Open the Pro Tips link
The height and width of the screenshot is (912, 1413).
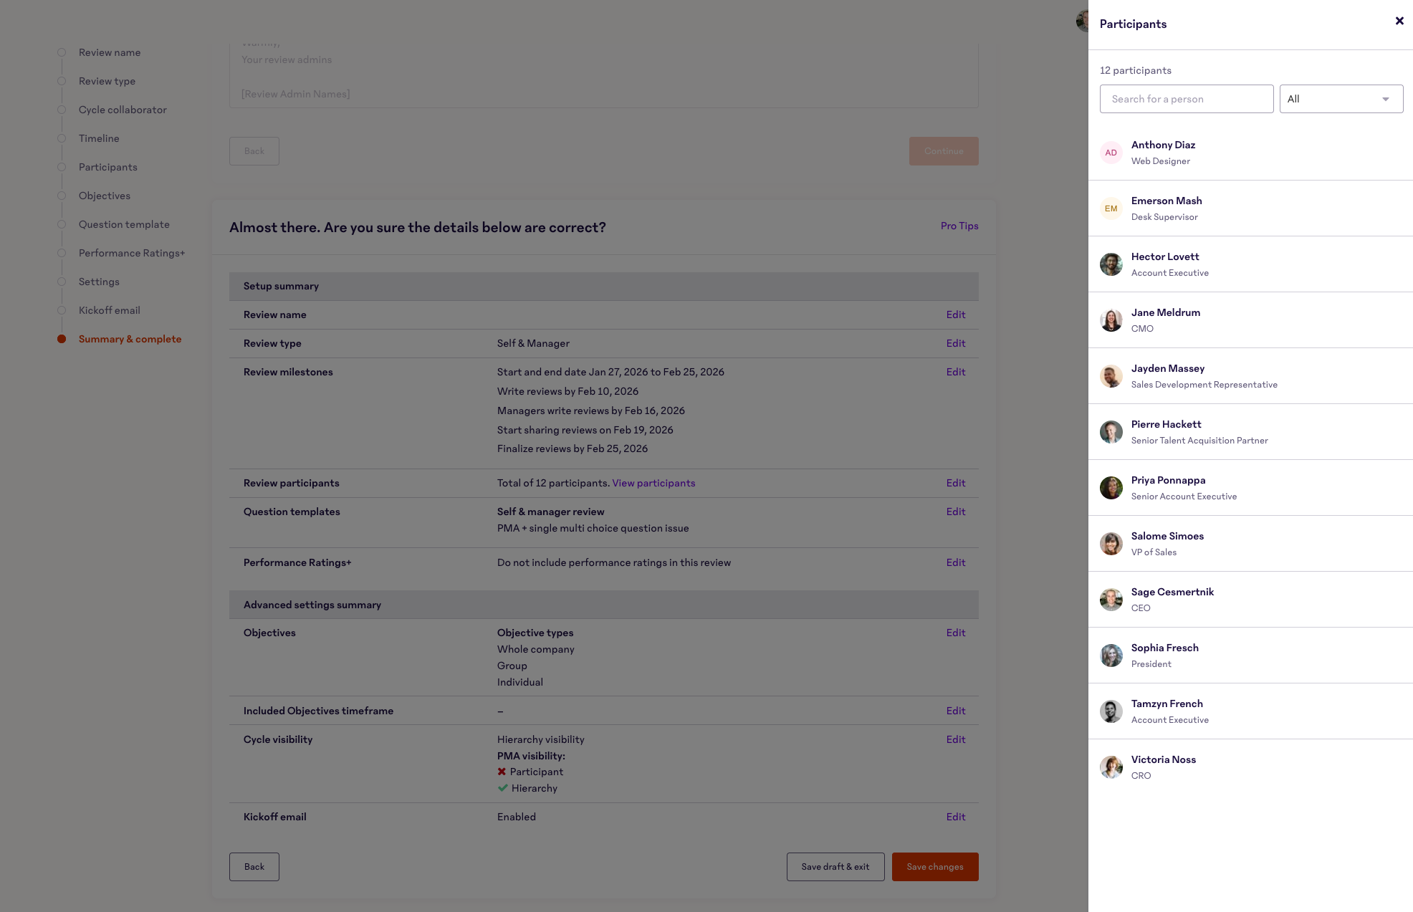[x=959, y=226]
